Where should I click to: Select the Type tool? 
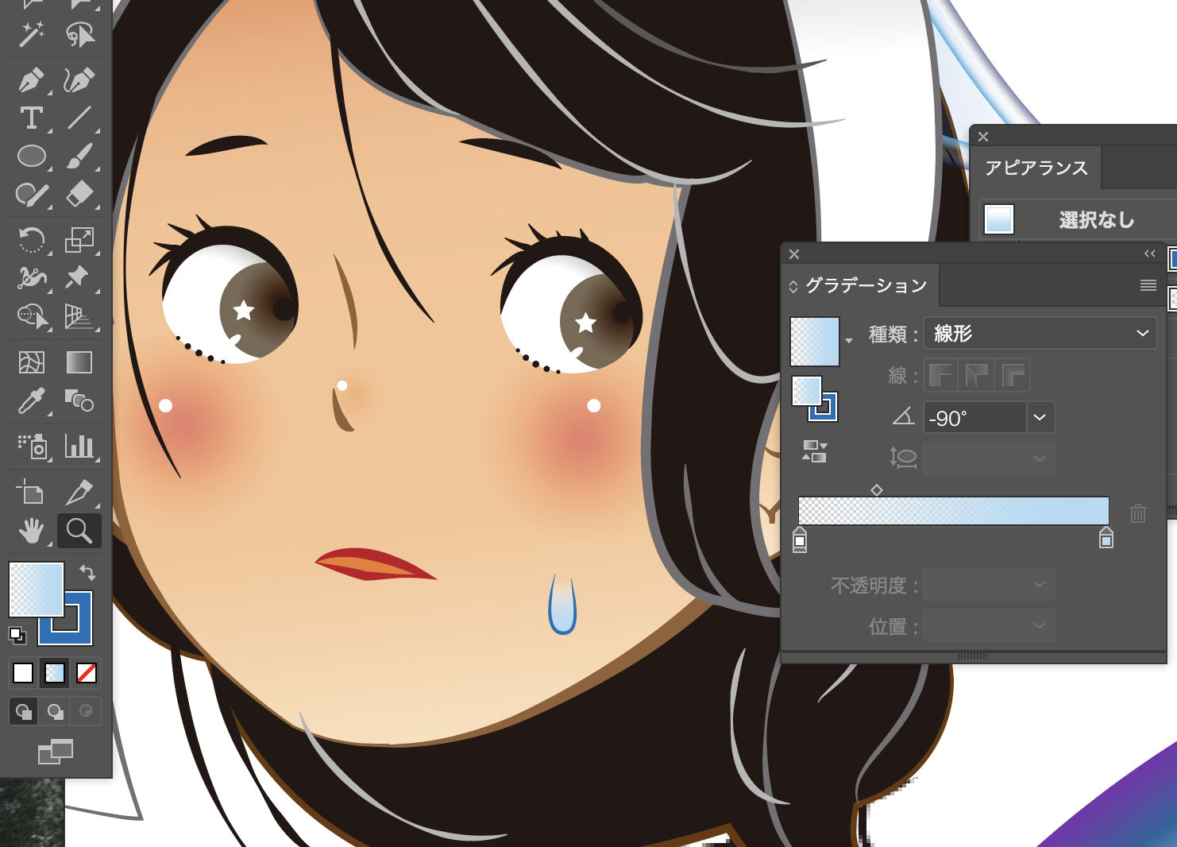click(32, 118)
